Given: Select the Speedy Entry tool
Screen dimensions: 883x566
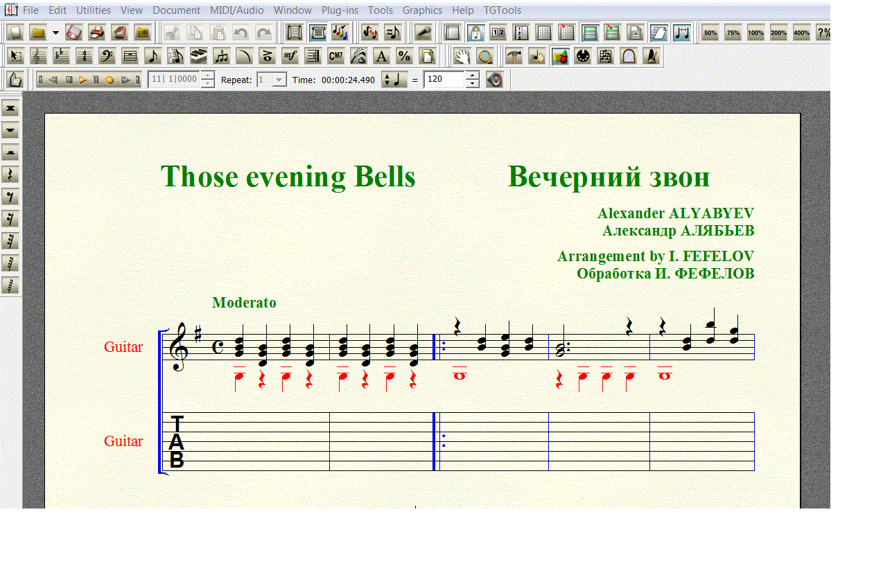Looking at the screenshot, I should [176, 57].
